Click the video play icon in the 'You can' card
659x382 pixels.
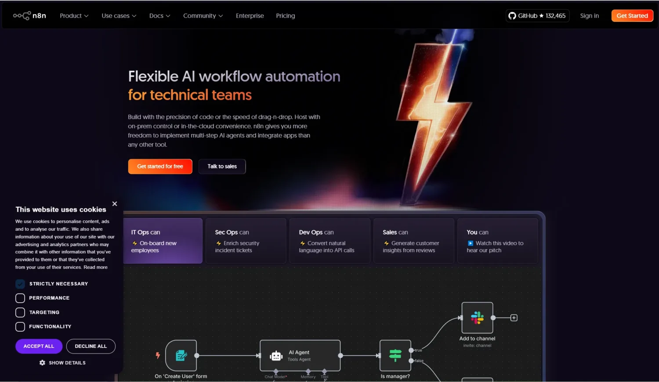coord(471,243)
